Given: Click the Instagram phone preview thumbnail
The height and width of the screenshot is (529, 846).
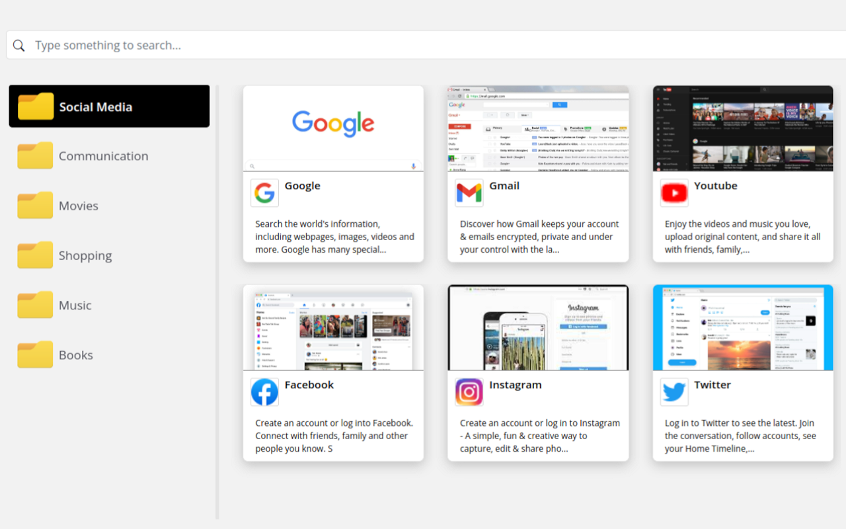Looking at the screenshot, I should click(537, 327).
